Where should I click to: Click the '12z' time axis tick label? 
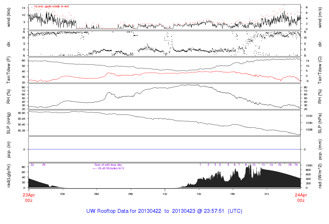(x=165, y=194)
